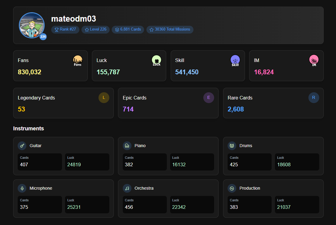Select the 6,881 Cards pill text
The width and height of the screenshot is (336, 225).
coord(131,29)
